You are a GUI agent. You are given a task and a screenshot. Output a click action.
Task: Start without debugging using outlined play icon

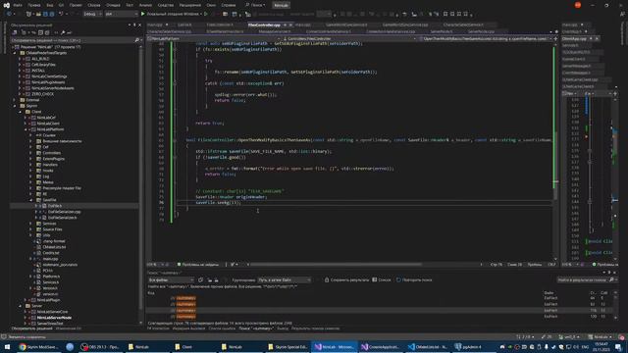click(x=206, y=14)
